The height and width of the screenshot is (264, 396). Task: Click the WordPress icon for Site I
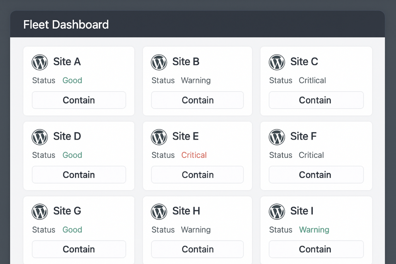(x=277, y=211)
